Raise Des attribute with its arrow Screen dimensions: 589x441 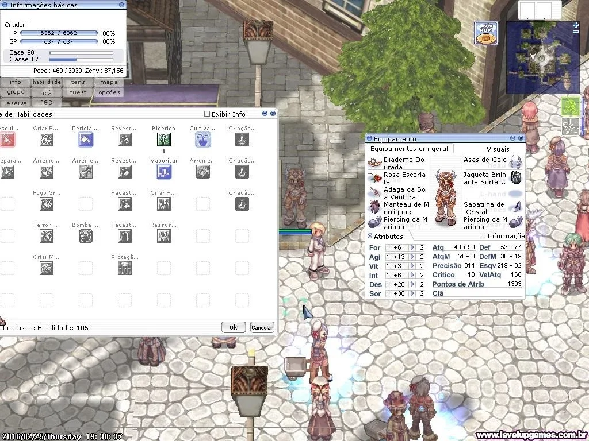412,284
